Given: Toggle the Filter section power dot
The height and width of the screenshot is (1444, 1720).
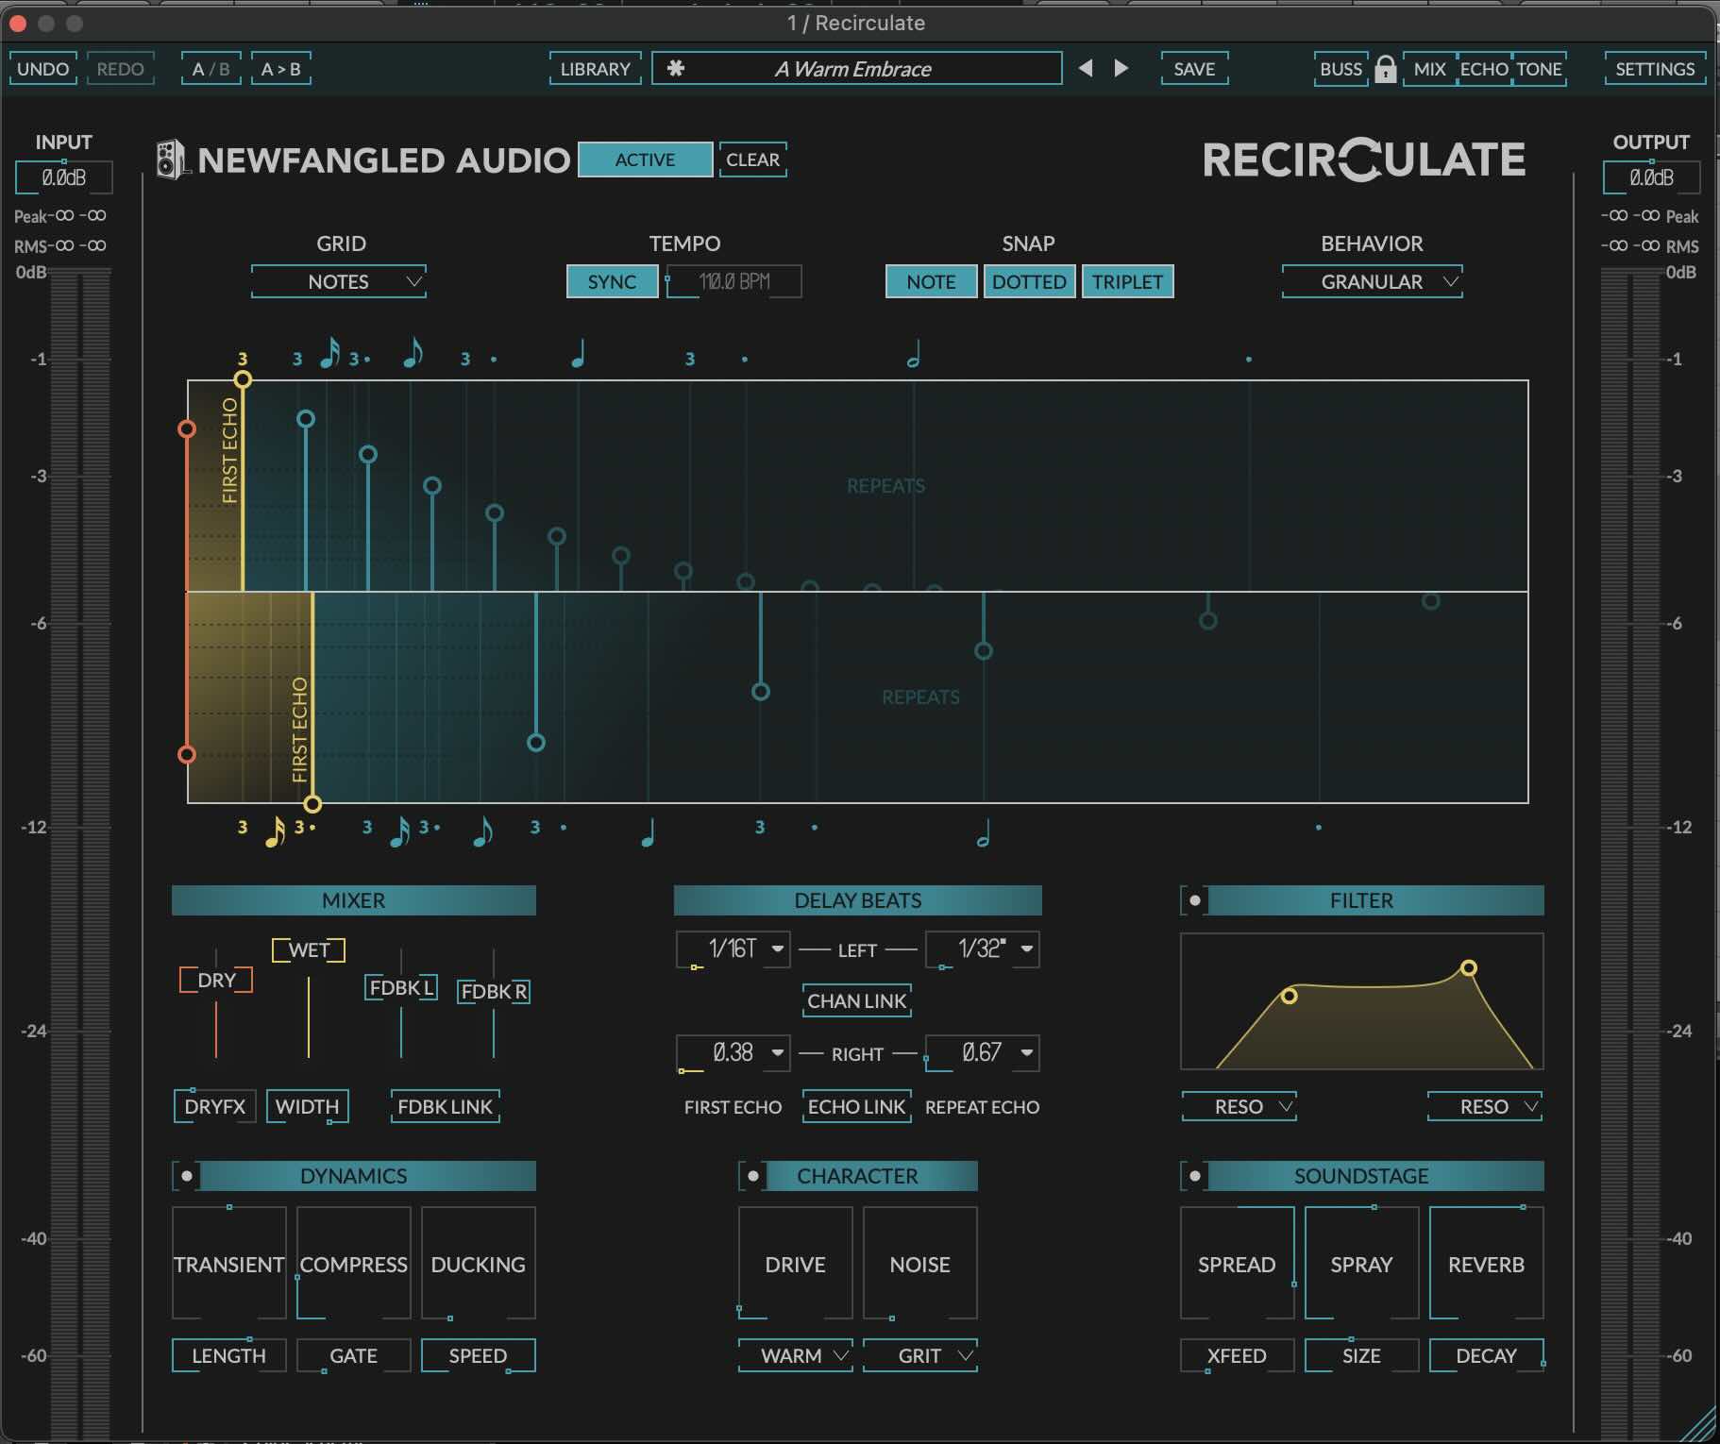Looking at the screenshot, I should tap(1194, 900).
